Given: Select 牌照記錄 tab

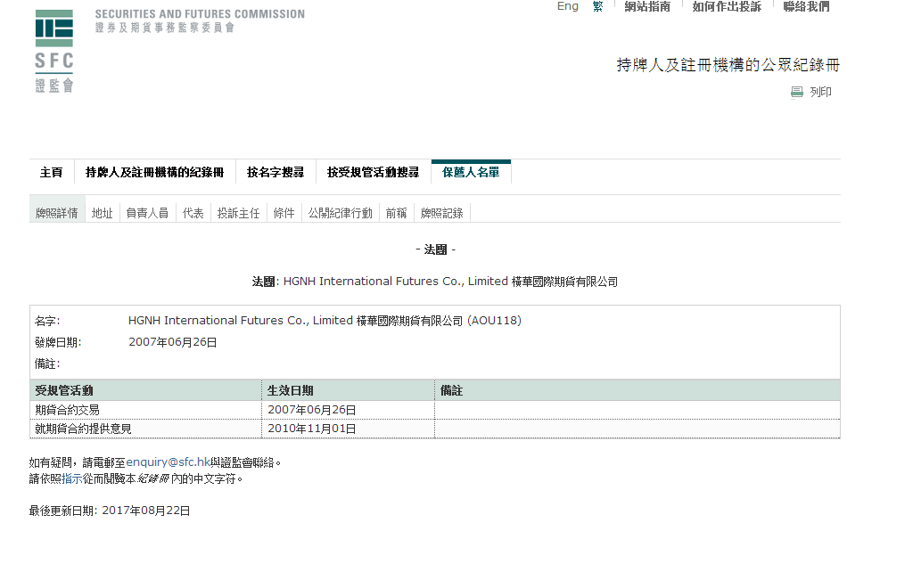Looking at the screenshot, I should click(442, 213).
